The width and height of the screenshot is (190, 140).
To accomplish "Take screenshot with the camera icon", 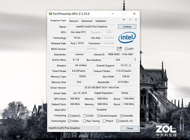I will 124,19.
